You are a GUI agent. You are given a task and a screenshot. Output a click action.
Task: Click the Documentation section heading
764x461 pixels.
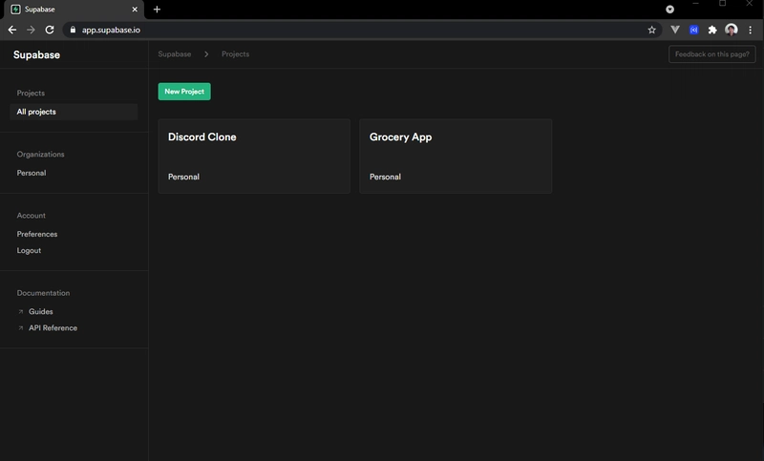coord(43,293)
